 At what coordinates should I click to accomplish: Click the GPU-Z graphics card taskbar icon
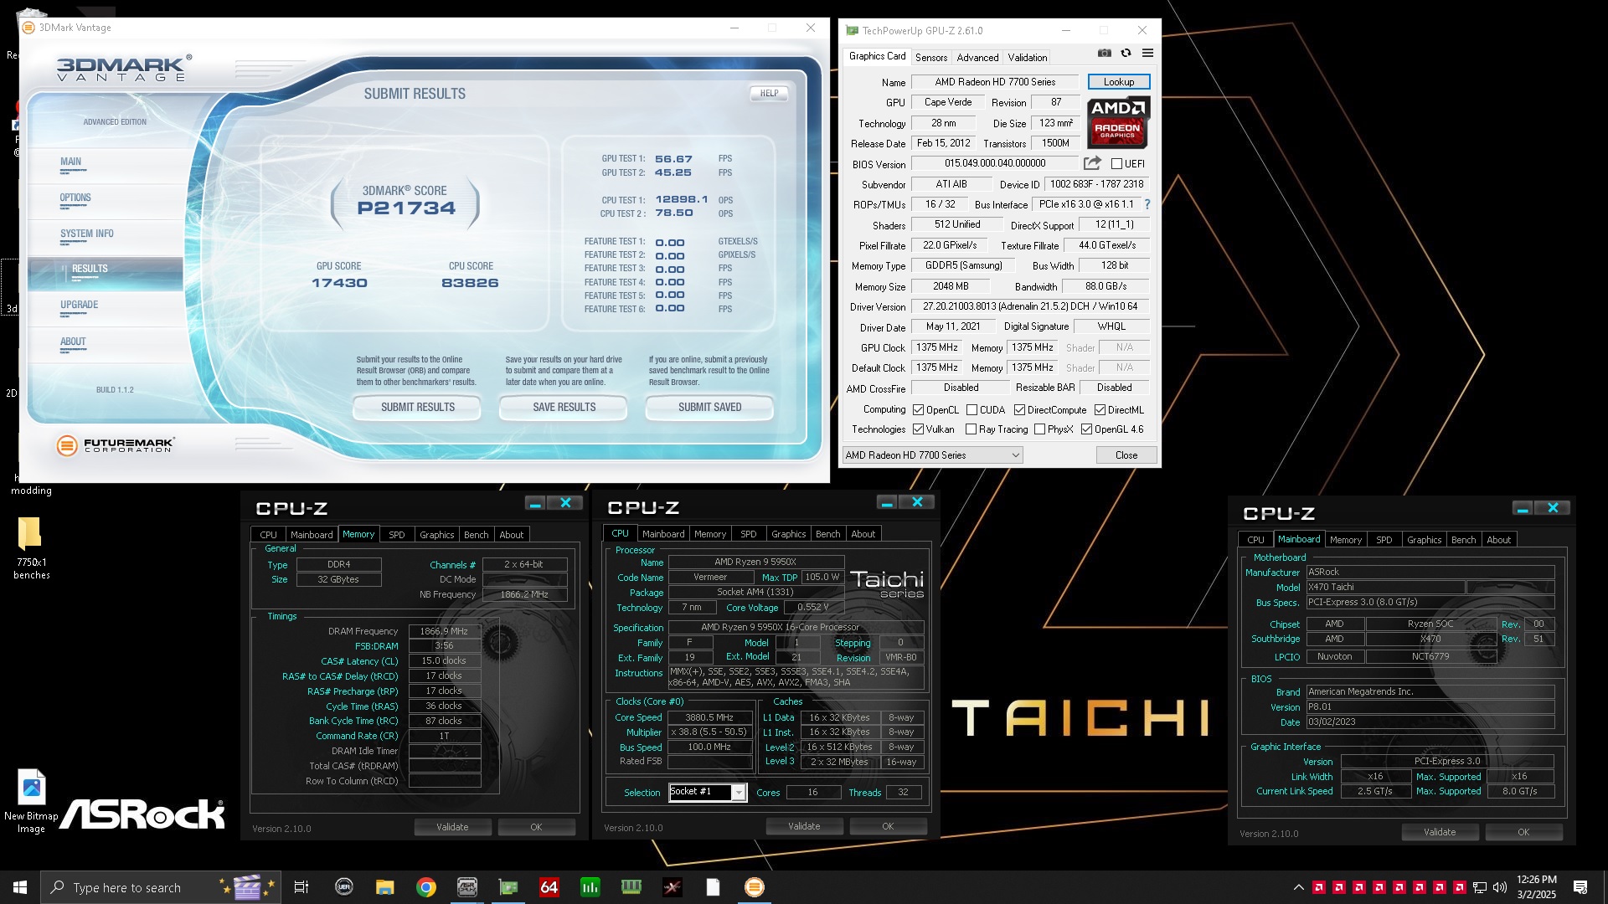508,887
